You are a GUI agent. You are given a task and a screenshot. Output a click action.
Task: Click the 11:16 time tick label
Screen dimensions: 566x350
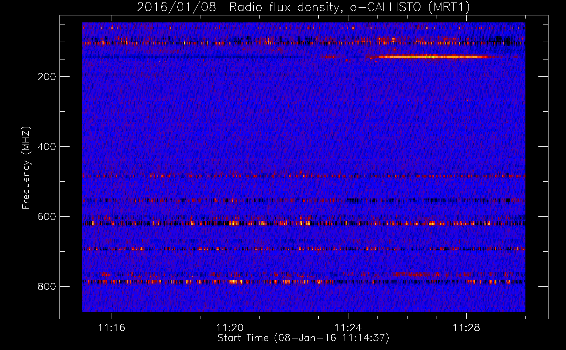112,328
